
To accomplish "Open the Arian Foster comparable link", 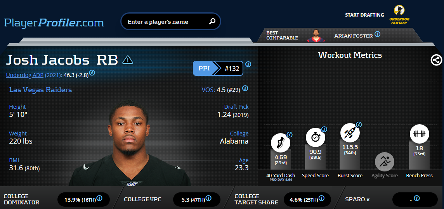I will [x=354, y=36].
